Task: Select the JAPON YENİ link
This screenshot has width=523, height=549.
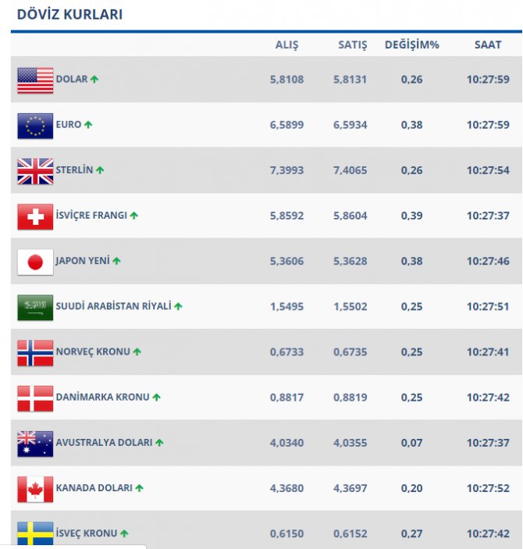Action: (83, 261)
